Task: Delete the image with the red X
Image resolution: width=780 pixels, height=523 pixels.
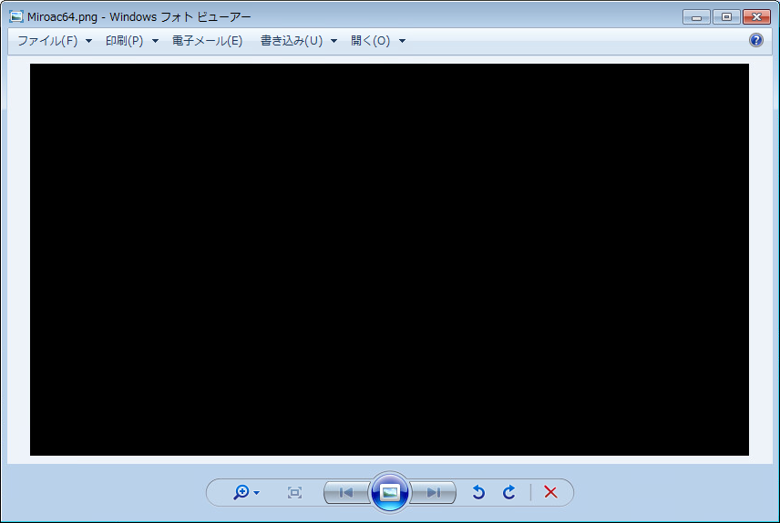Action: tap(550, 492)
